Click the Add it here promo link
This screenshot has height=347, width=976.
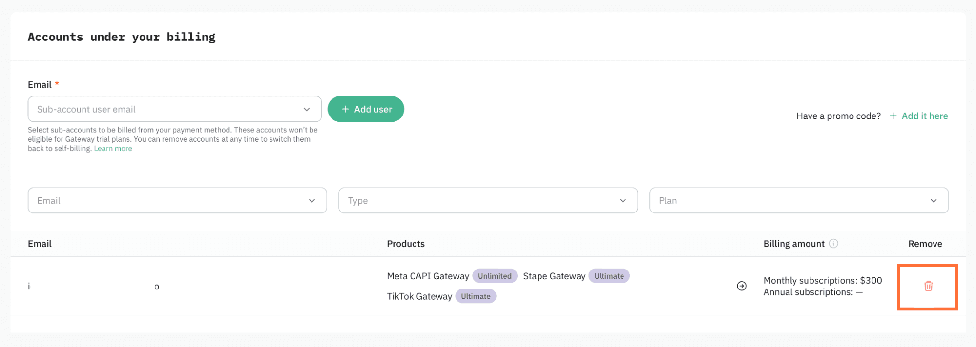(x=918, y=116)
